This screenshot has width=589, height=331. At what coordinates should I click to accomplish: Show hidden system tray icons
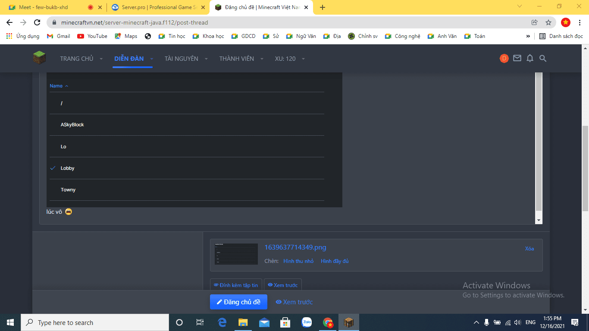(476, 322)
